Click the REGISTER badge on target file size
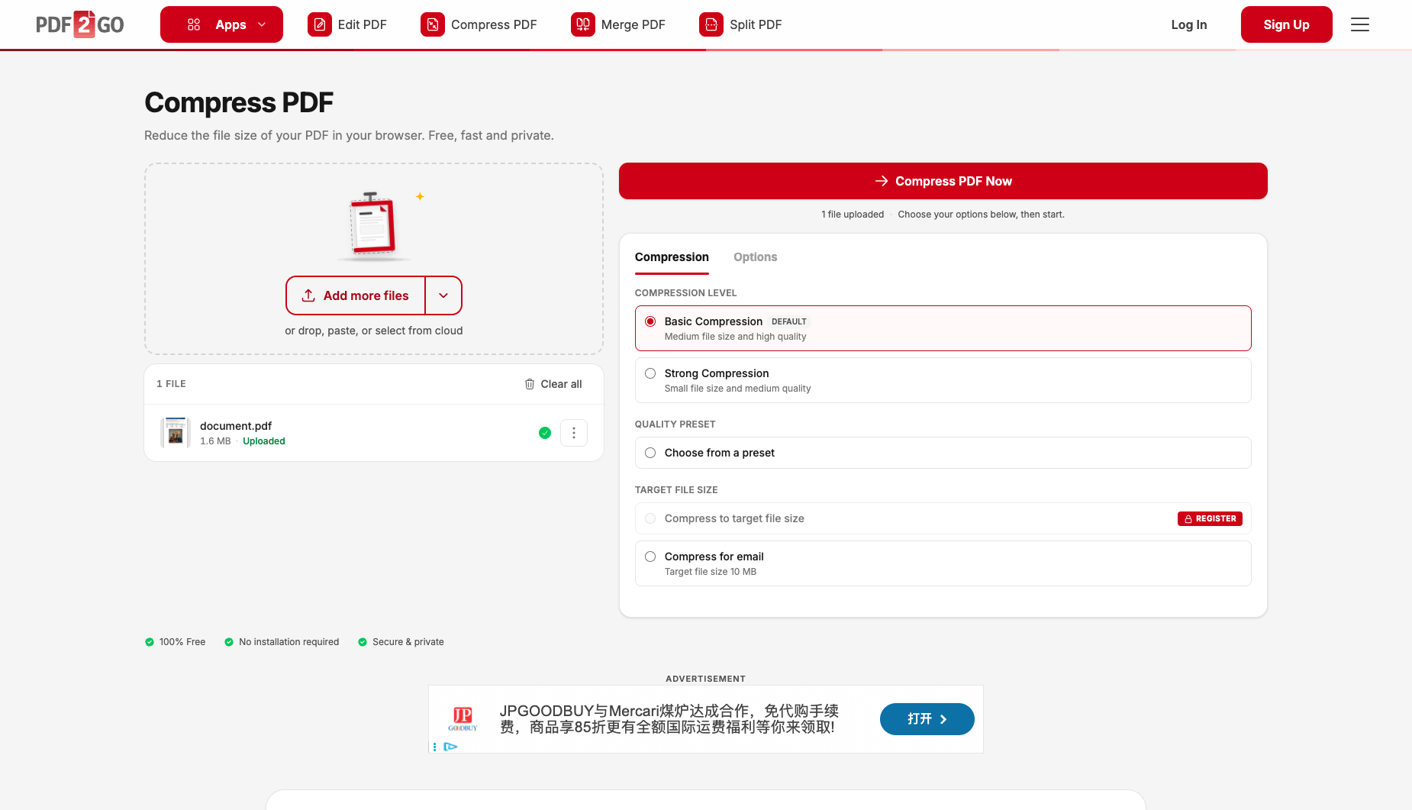The width and height of the screenshot is (1412, 810). tap(1210, 518)
